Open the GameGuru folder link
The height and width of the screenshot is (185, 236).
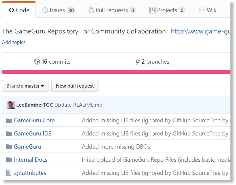coord(28,147)
